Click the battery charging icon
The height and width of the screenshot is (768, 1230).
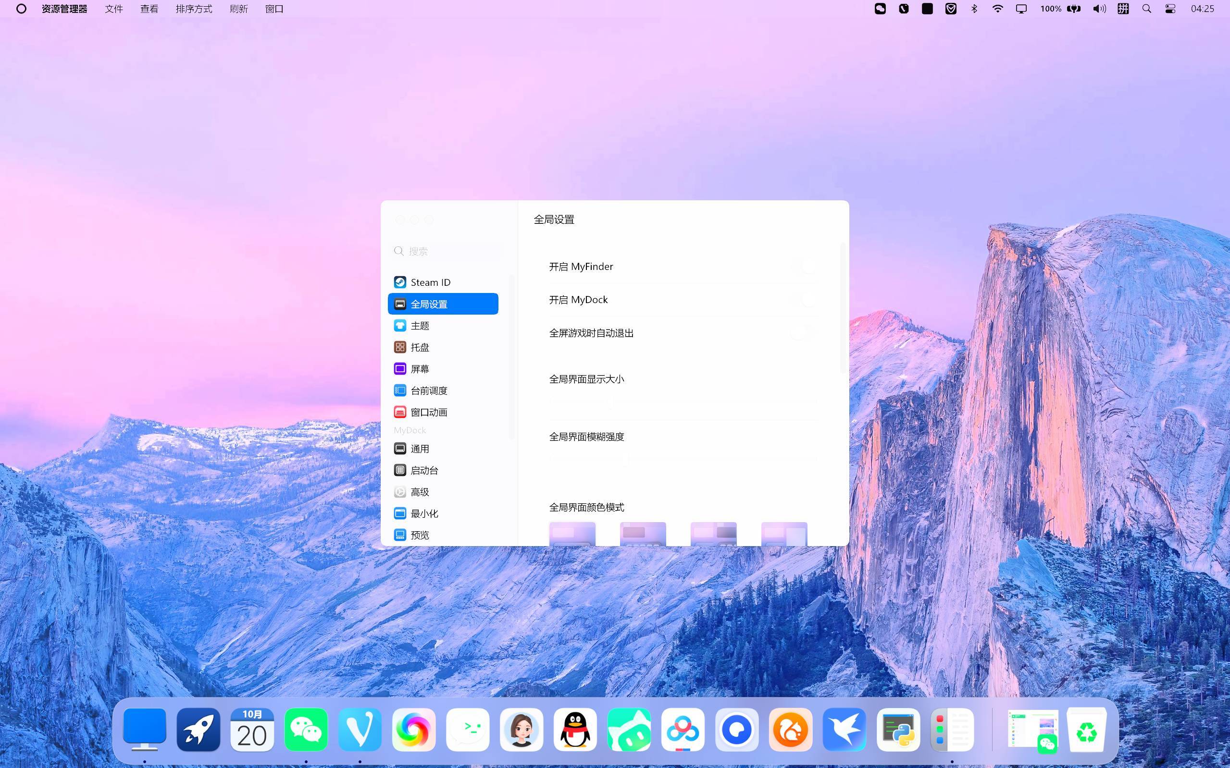point(1074,9)
